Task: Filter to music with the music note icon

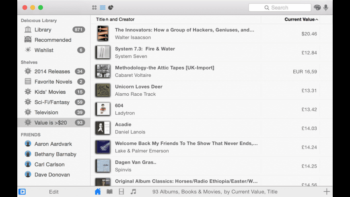Action: [133, 191]
